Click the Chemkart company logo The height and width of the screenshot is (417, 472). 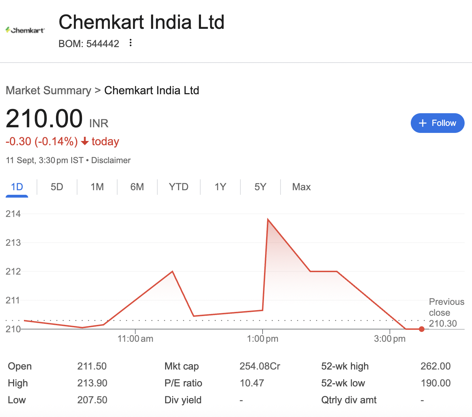click(x=25, y=30)
